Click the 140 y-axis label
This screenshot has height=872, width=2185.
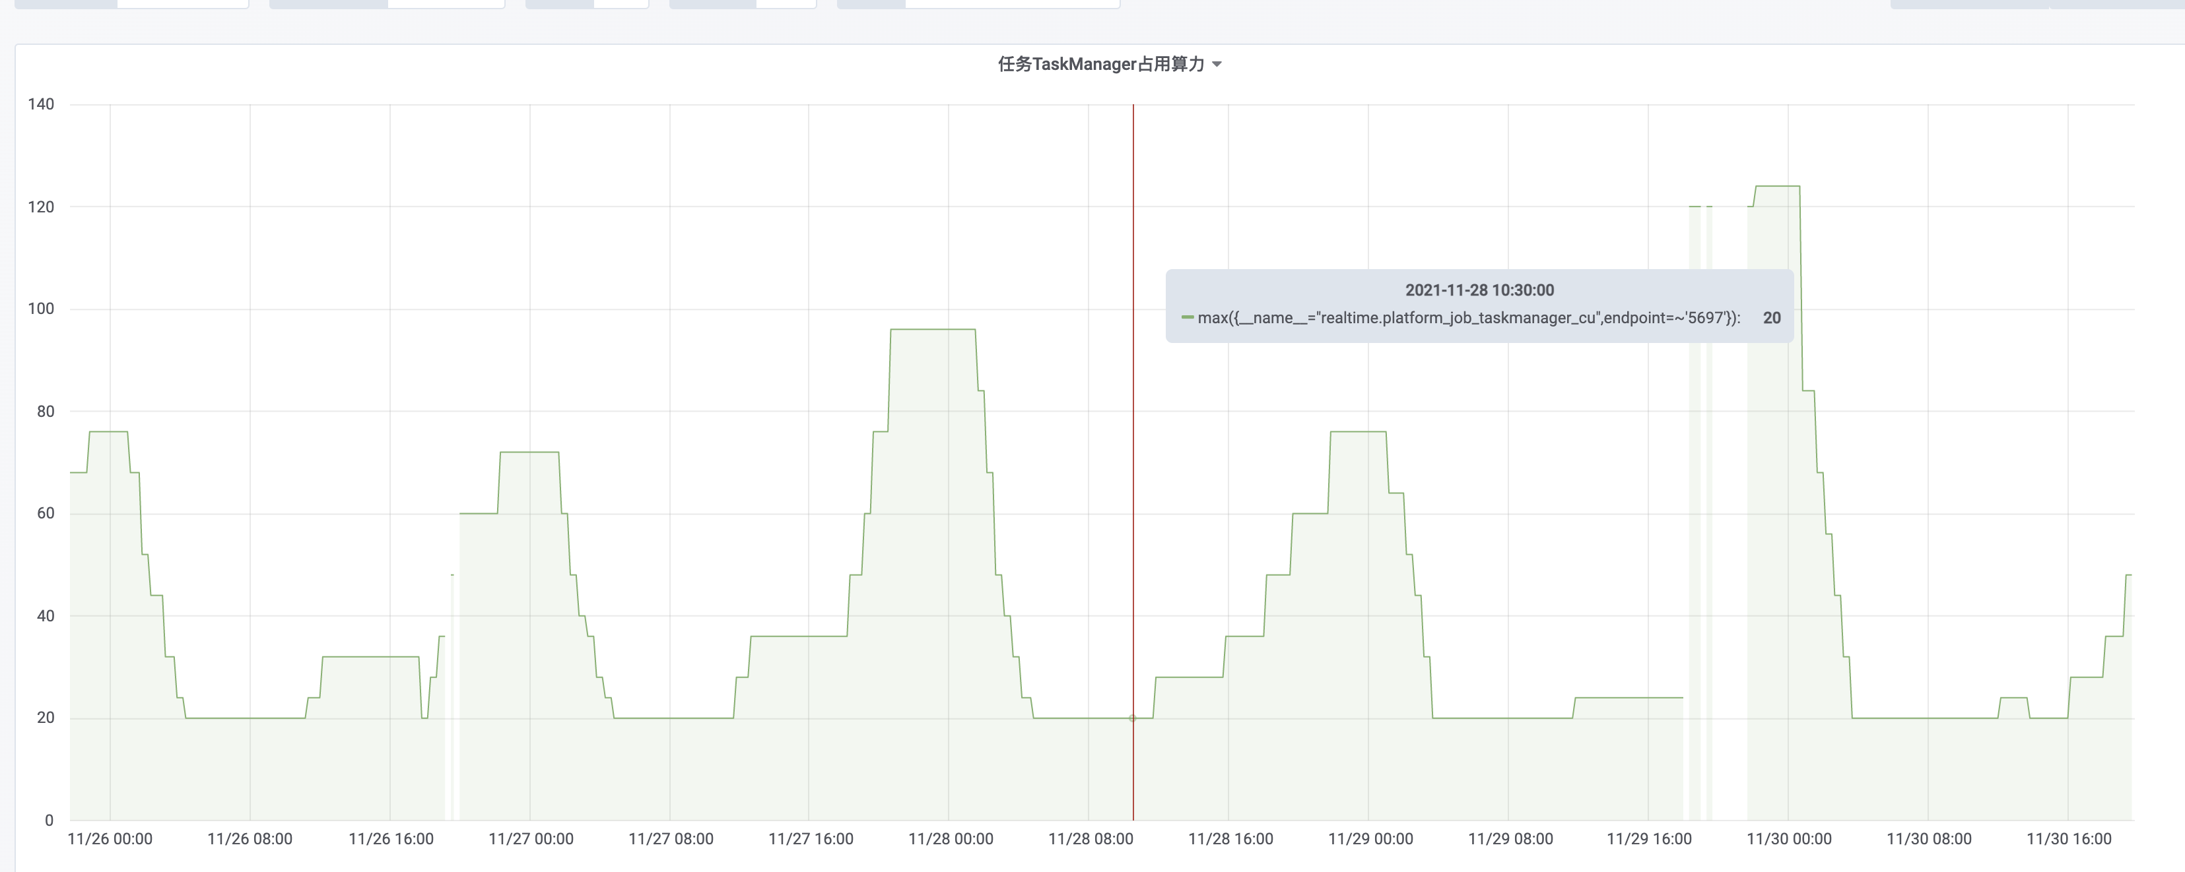coord(41,104)
